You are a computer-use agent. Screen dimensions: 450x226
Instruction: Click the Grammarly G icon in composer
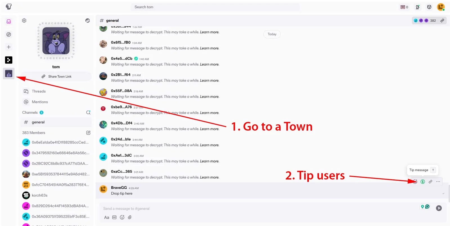pos(427,207)
